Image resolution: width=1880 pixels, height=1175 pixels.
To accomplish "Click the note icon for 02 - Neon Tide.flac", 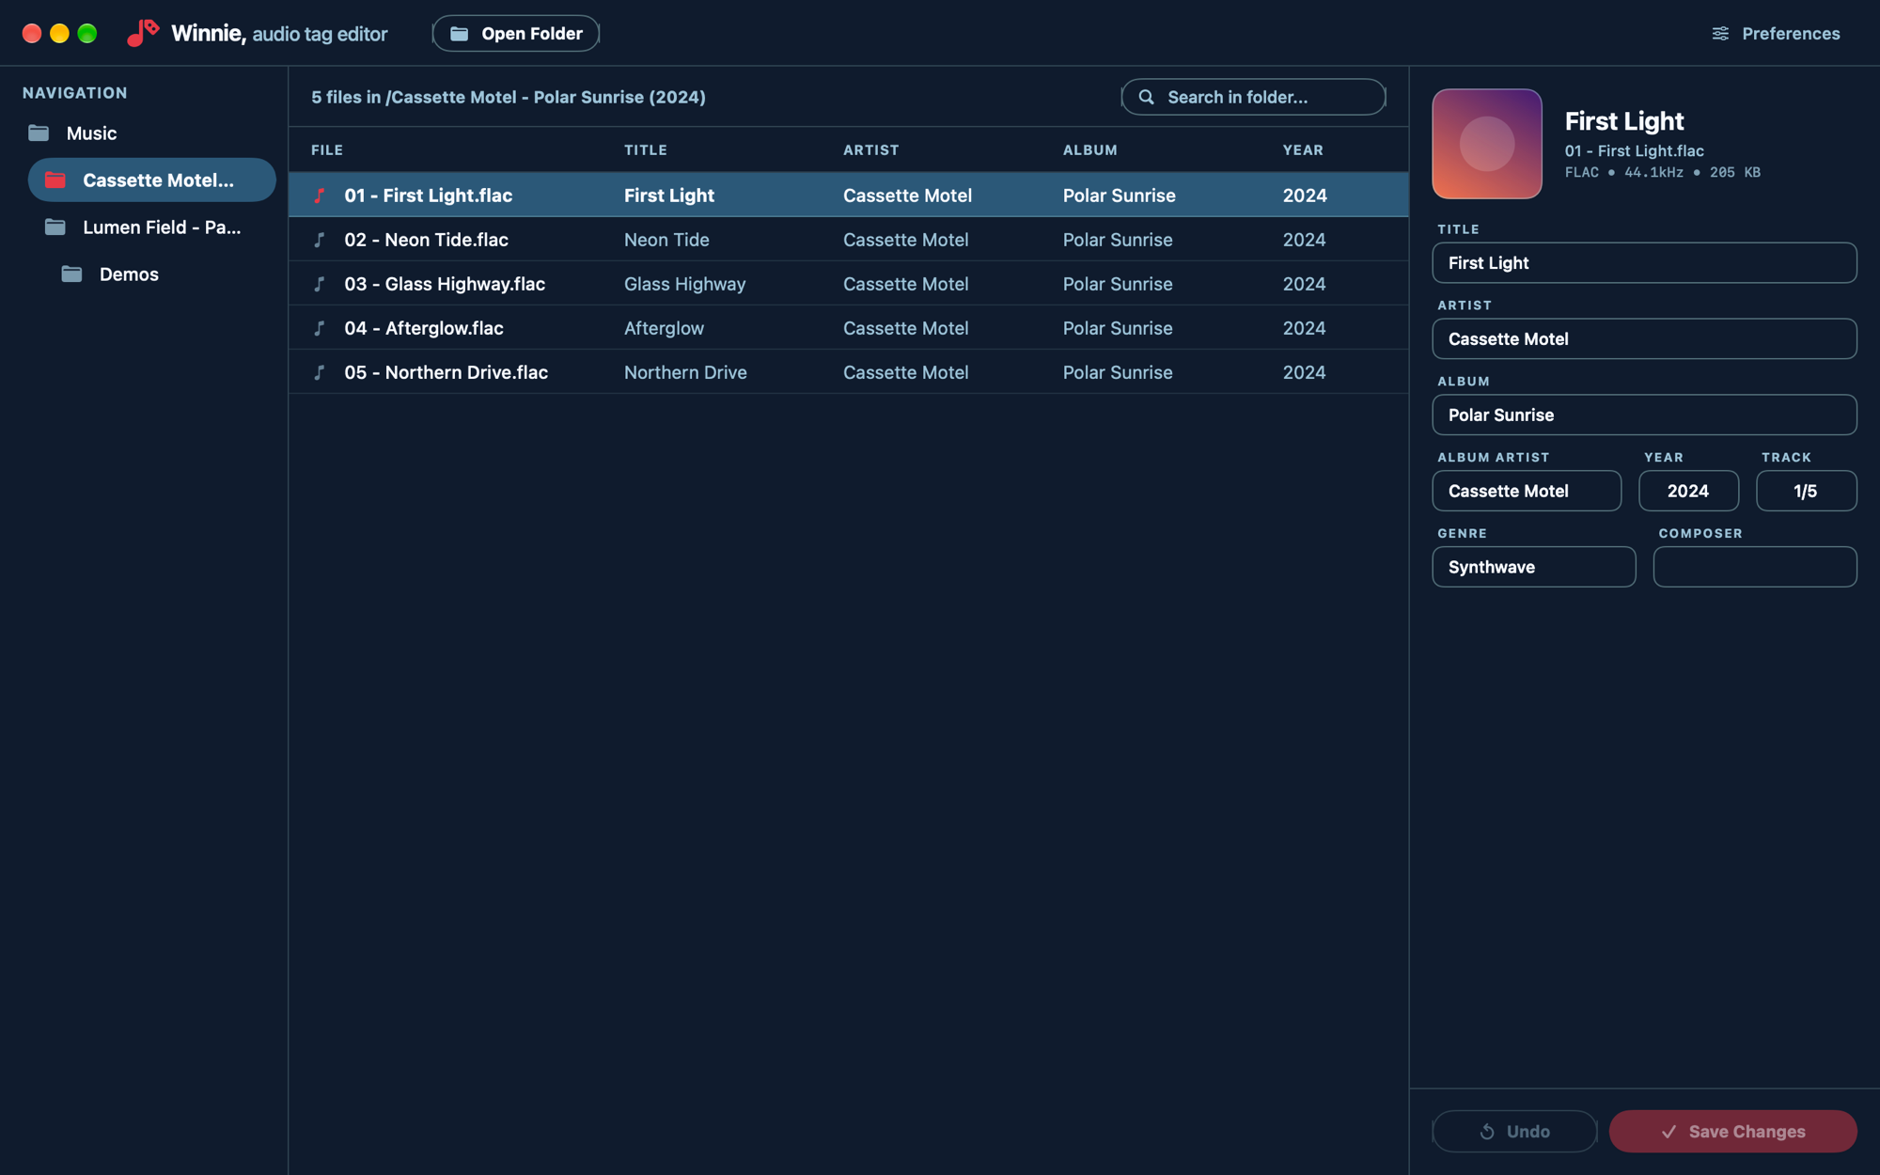I will [x=320, y=240].
